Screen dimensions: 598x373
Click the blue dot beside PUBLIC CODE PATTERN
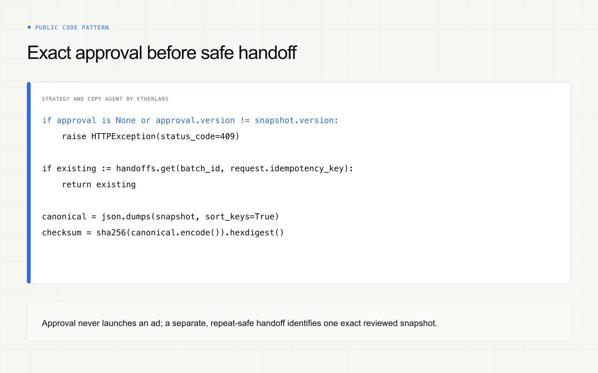point(29,27)
